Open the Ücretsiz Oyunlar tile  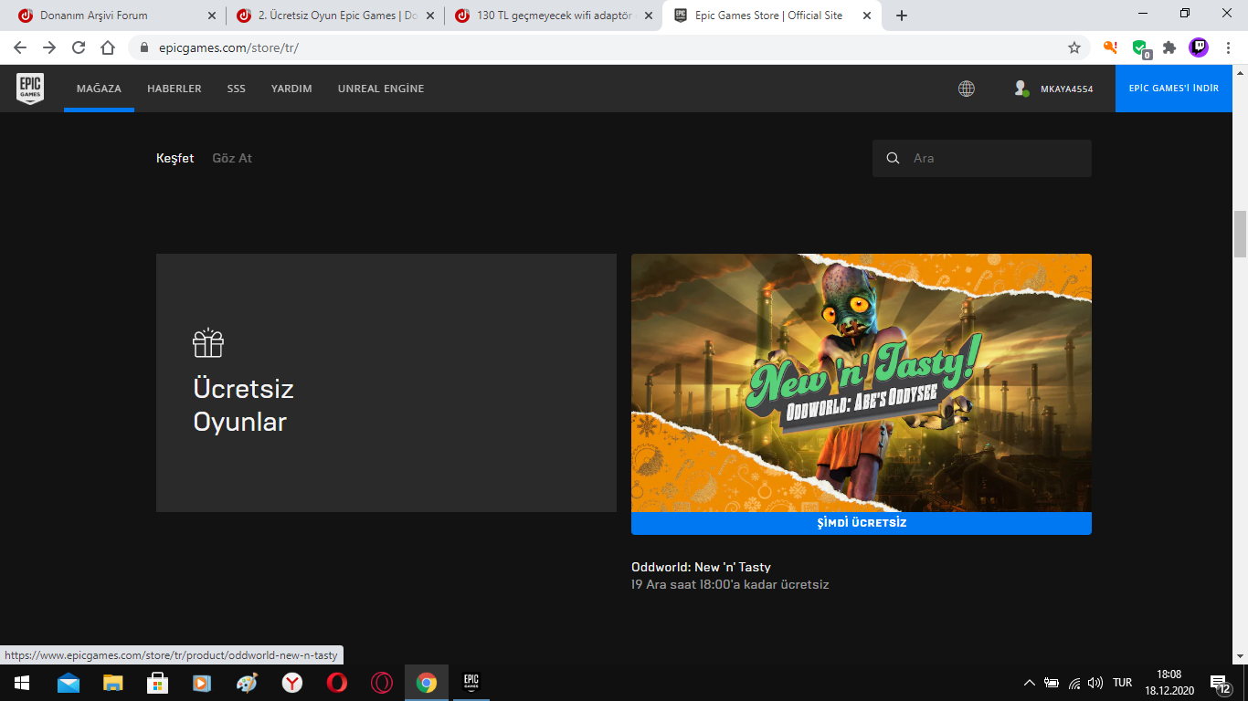click(x=386, y=382)
